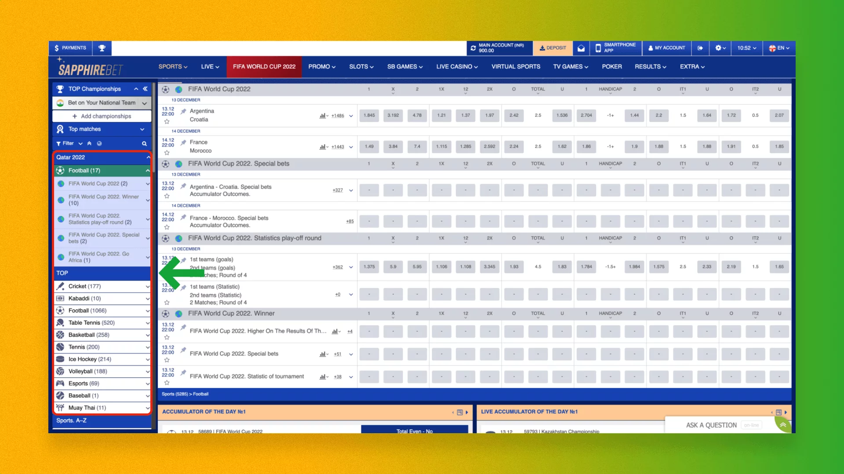The width and height of the screenshot is (844, 474).
Task: Select the Esports sport icon in sidebar
Action: click(x=60, y=383)
